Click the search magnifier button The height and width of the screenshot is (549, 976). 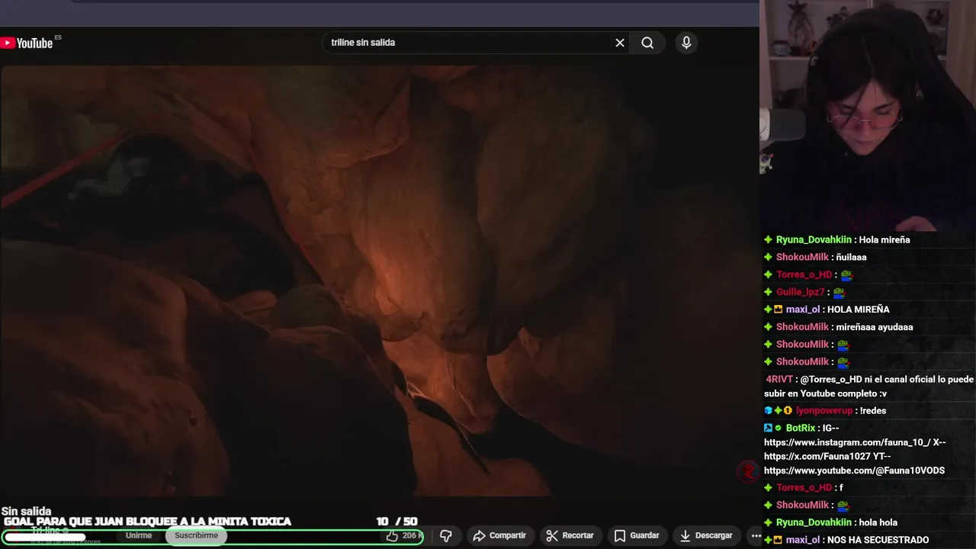tap(647, 43)
